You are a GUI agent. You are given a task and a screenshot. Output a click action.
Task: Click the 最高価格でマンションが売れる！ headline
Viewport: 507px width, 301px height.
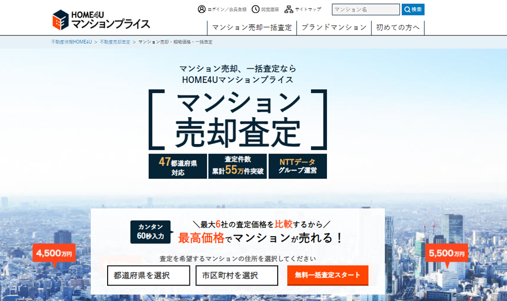pos(260,238)
